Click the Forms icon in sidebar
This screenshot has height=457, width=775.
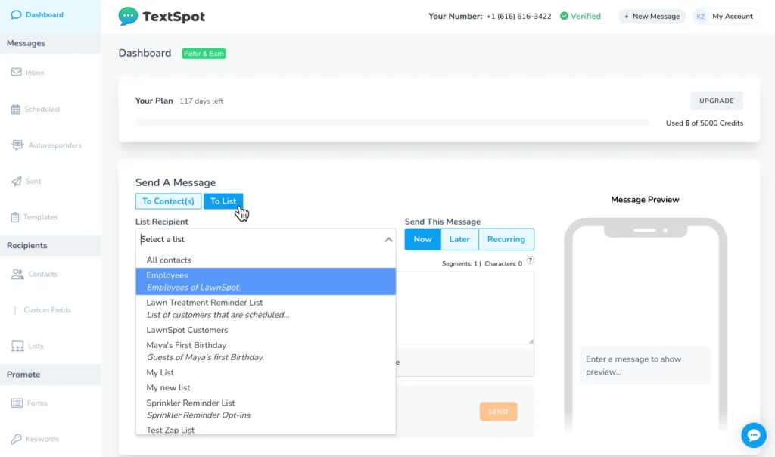17,403
